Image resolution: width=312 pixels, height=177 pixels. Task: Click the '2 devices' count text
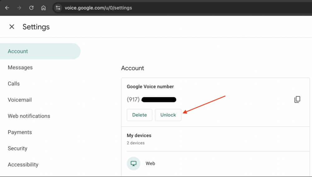coord(136,143)
